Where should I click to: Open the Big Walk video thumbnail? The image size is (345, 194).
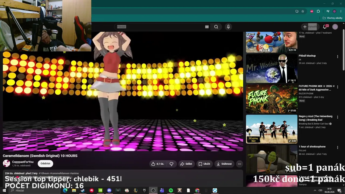(271, 42)
